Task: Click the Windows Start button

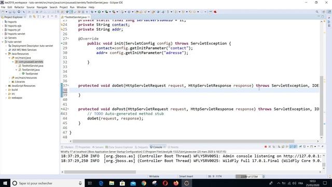Action: (x=5, y=183)
